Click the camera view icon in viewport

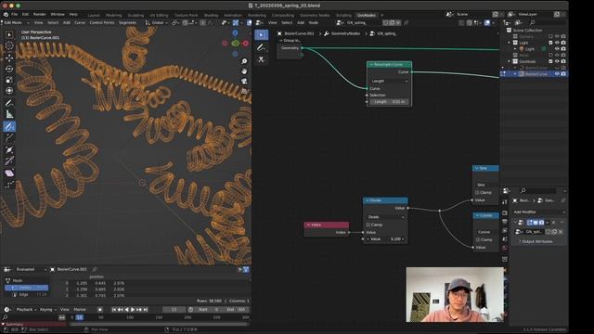[x=244, y=81]
